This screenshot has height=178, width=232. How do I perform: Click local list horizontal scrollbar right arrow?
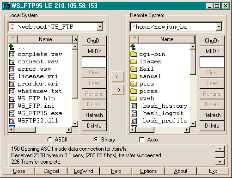point(69,129)
